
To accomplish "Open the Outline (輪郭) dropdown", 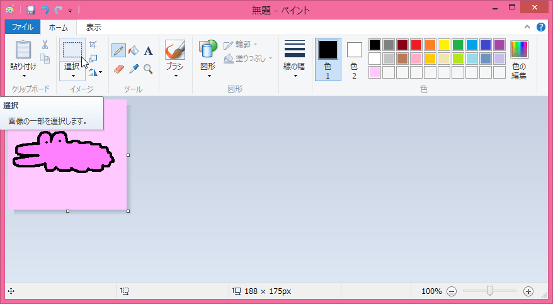I will pos(241,45).
